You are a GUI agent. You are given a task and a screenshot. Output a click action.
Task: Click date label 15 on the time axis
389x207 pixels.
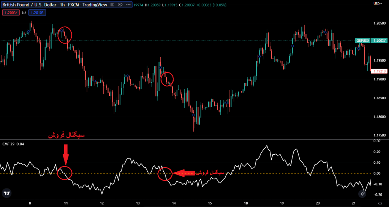(x=210, y=203)
